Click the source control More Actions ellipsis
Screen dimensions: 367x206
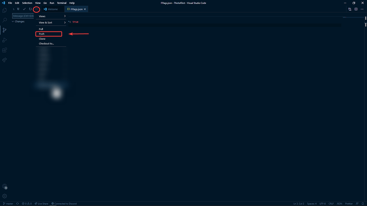coord(37,9)
